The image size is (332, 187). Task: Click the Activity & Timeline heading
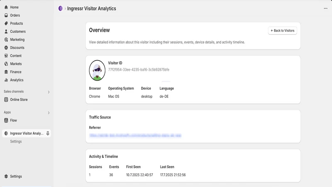tap(103, 157)
